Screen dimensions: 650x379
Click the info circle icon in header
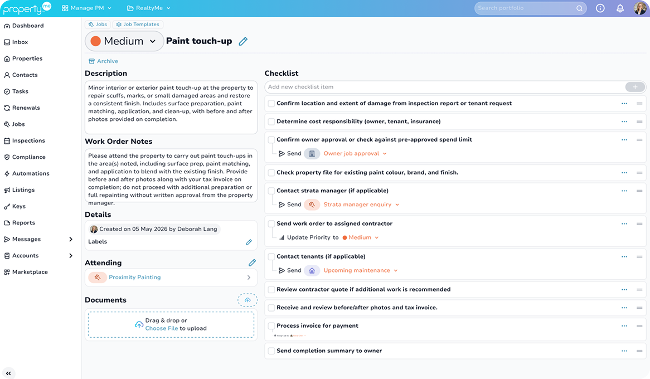600,8
